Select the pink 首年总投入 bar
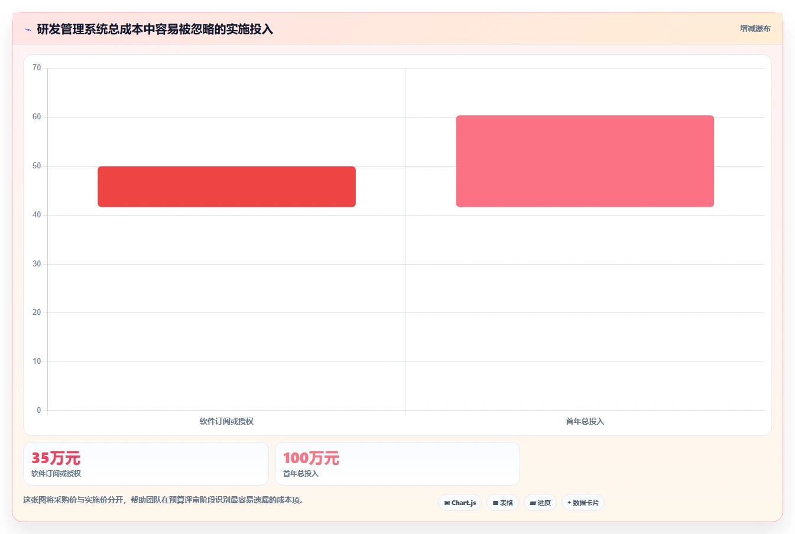This screenshot has width=795, height=534. [585, 161]
